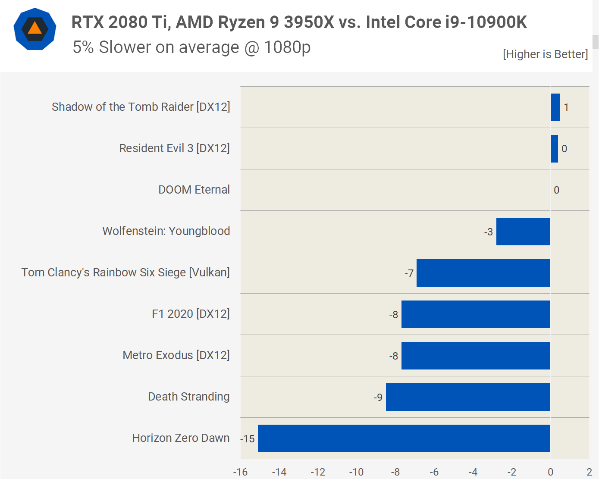The width and height of the screenshot is (599, 479).
Task: Click the DOOM Eternal game label
Action: pyautogui.click(x=194, y=190)
